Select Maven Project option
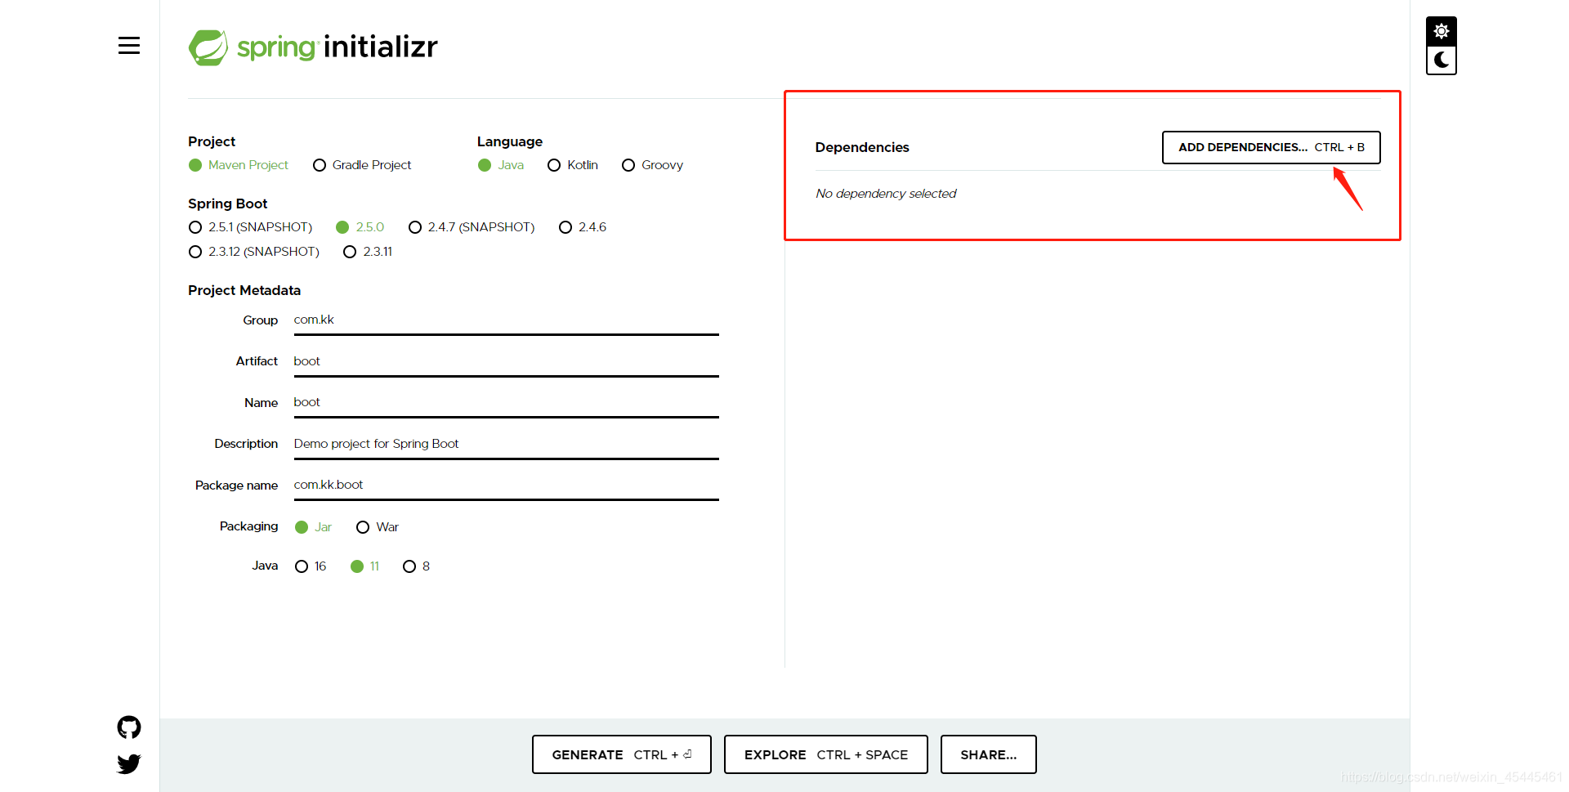Viewport: 1569px width, 792px height. tap(239, 165)
